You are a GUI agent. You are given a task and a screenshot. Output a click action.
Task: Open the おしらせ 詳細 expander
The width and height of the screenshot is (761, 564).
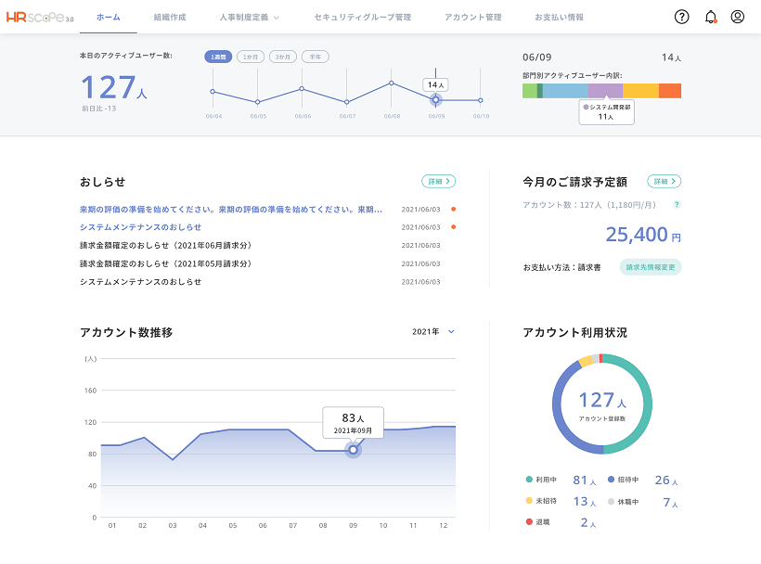(438, 181)
